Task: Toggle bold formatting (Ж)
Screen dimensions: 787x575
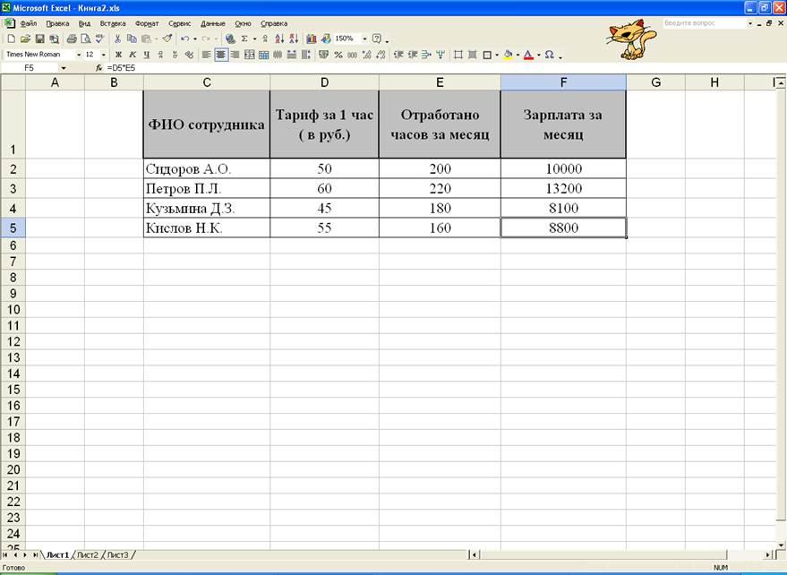Action: (x=118, y=55)
